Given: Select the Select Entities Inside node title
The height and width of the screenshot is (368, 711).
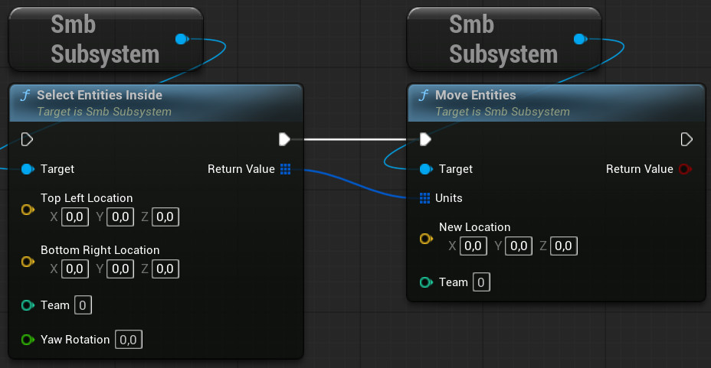Looking at the screenshot, I should click(99, 96).
